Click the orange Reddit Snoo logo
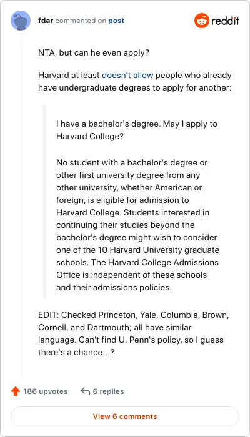 [202, 21]
